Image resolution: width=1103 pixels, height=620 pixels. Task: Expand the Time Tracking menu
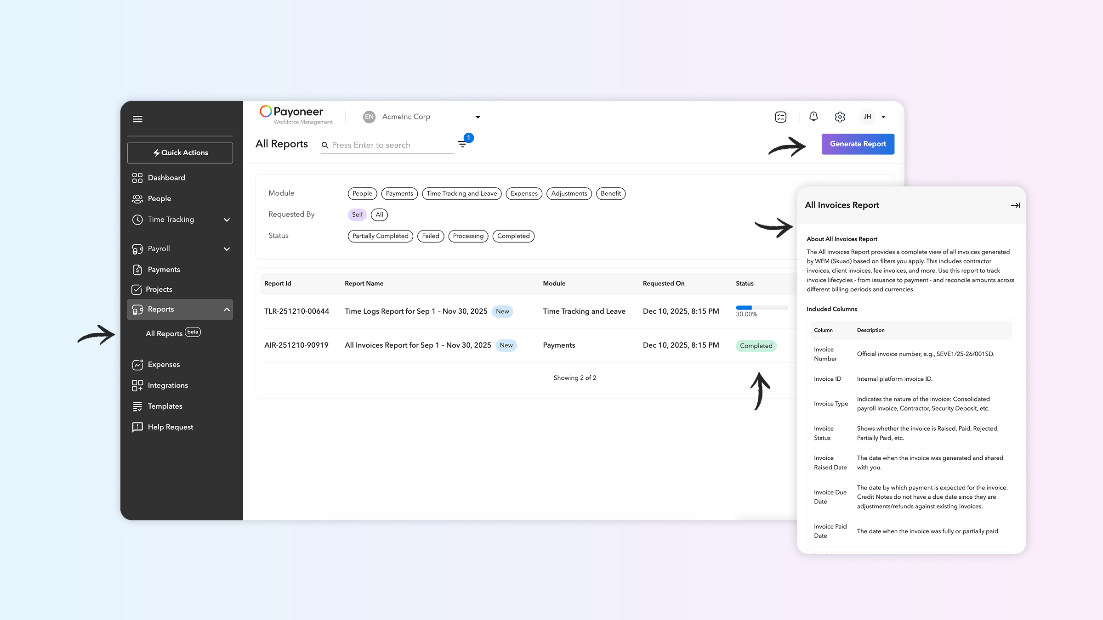(227, 220)
